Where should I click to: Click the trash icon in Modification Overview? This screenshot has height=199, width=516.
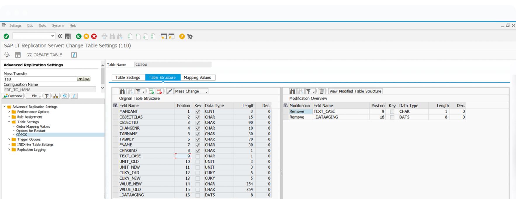point(322,91)
